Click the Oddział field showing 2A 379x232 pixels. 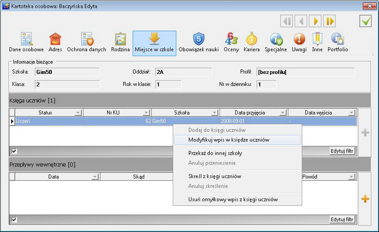pos(183,72)
